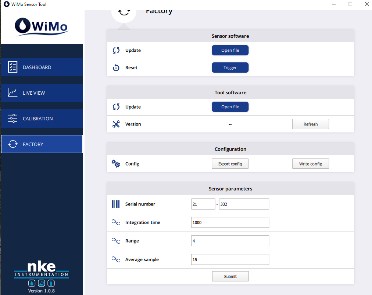The height and width of the screenshot is (295, 372).
Task: Click the Version value showing dashes
Action: (x=230, y=124)
